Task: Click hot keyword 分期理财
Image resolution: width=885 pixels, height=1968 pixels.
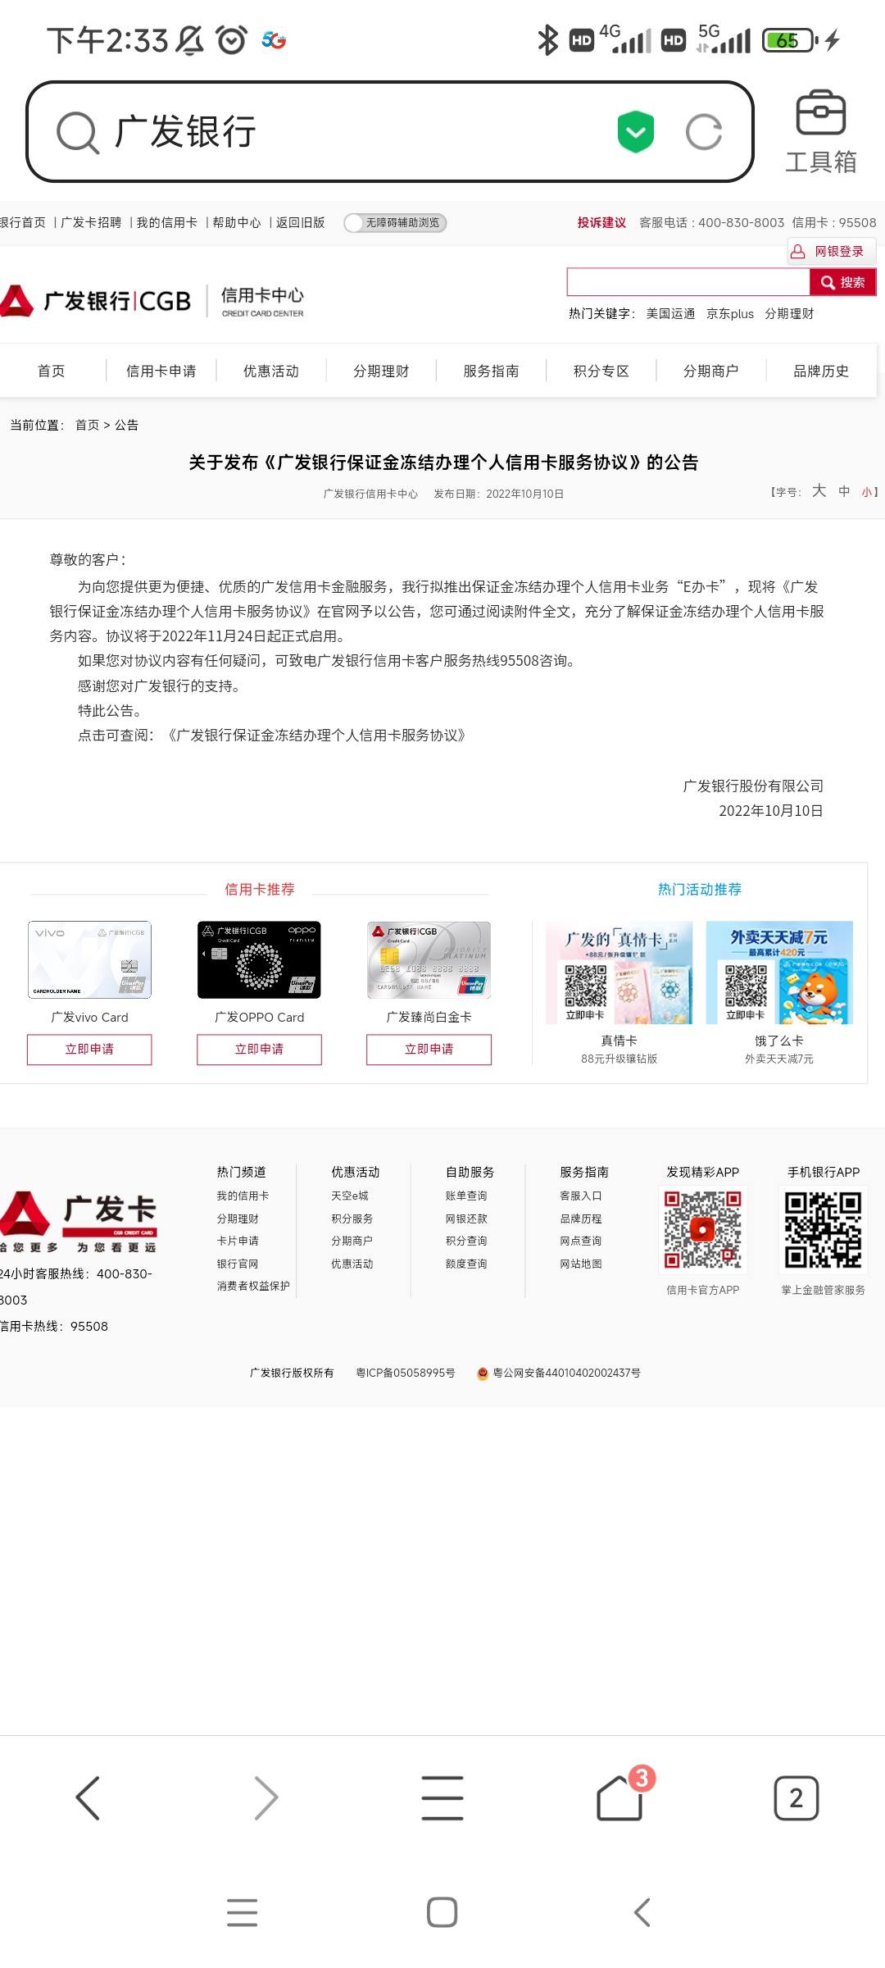Action: point(789,314)
